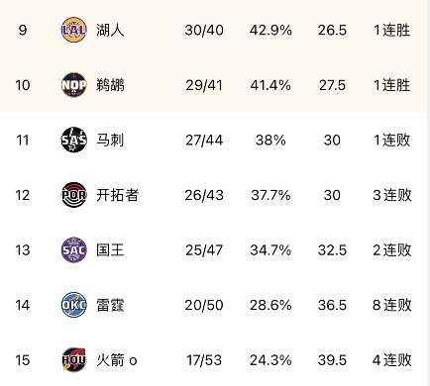The width and height of the screenshot is (430, 386).
Task: Click the Thunder 8连败 streak
Action: click(x=392, y=305)
